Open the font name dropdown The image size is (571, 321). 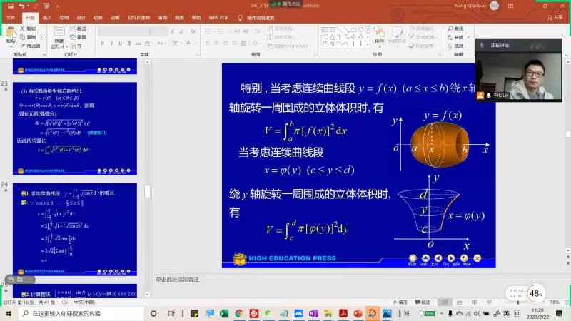(148, 31)
